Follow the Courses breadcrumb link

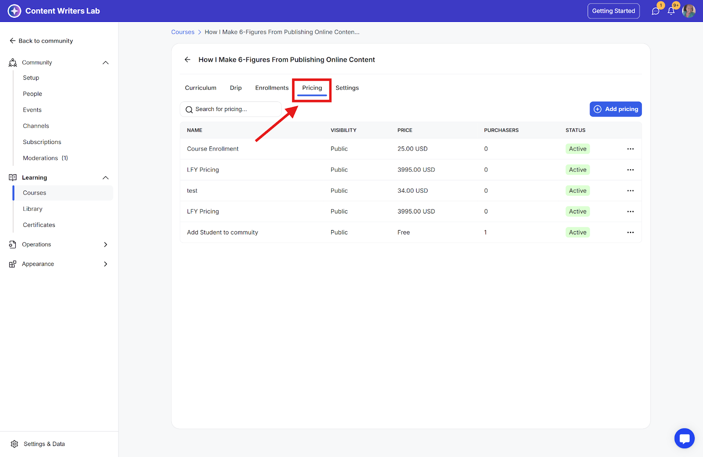click(183, 32)
